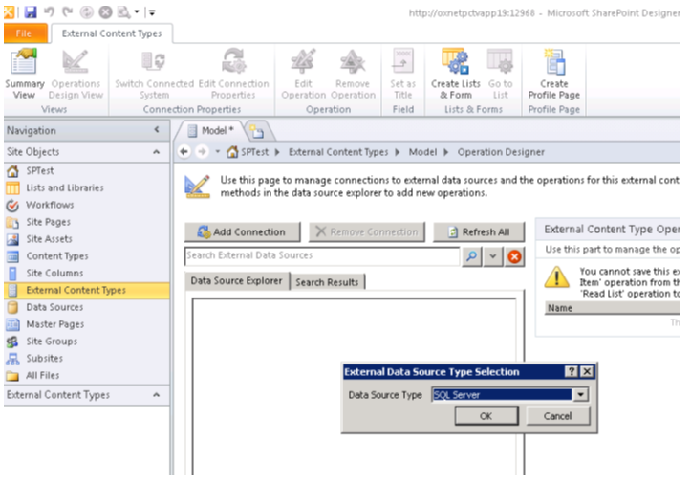Close the External Data Source Type Selection dialog
Image resolution: width=691 pixels, height=485 pixels.
tap(587, 372)
